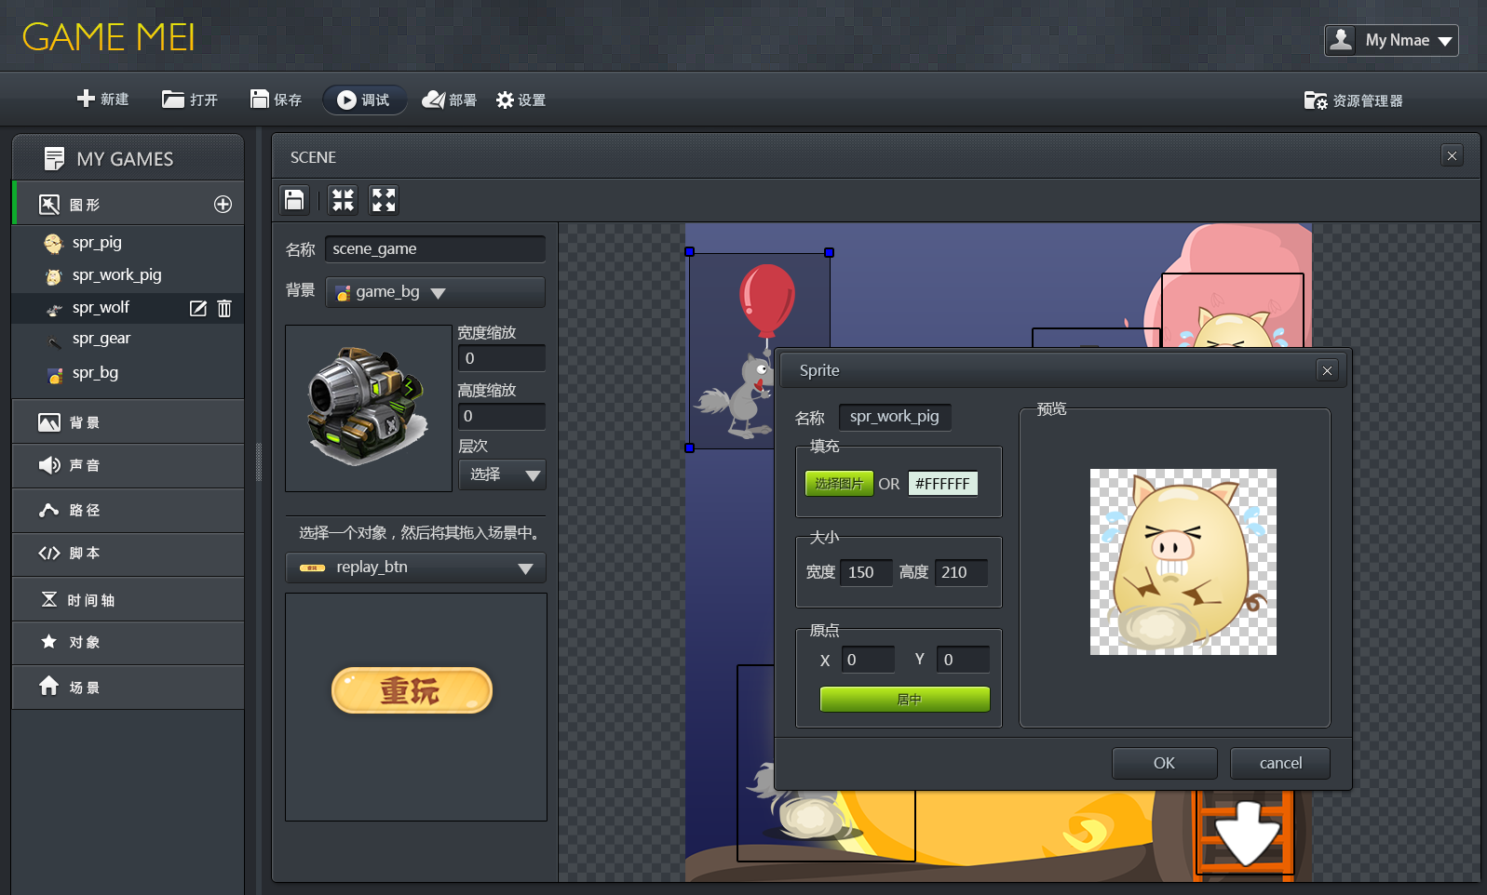Click the shrink-to-fit arrows icon
Screen dimensions: 1487x895
click(343, 200)
